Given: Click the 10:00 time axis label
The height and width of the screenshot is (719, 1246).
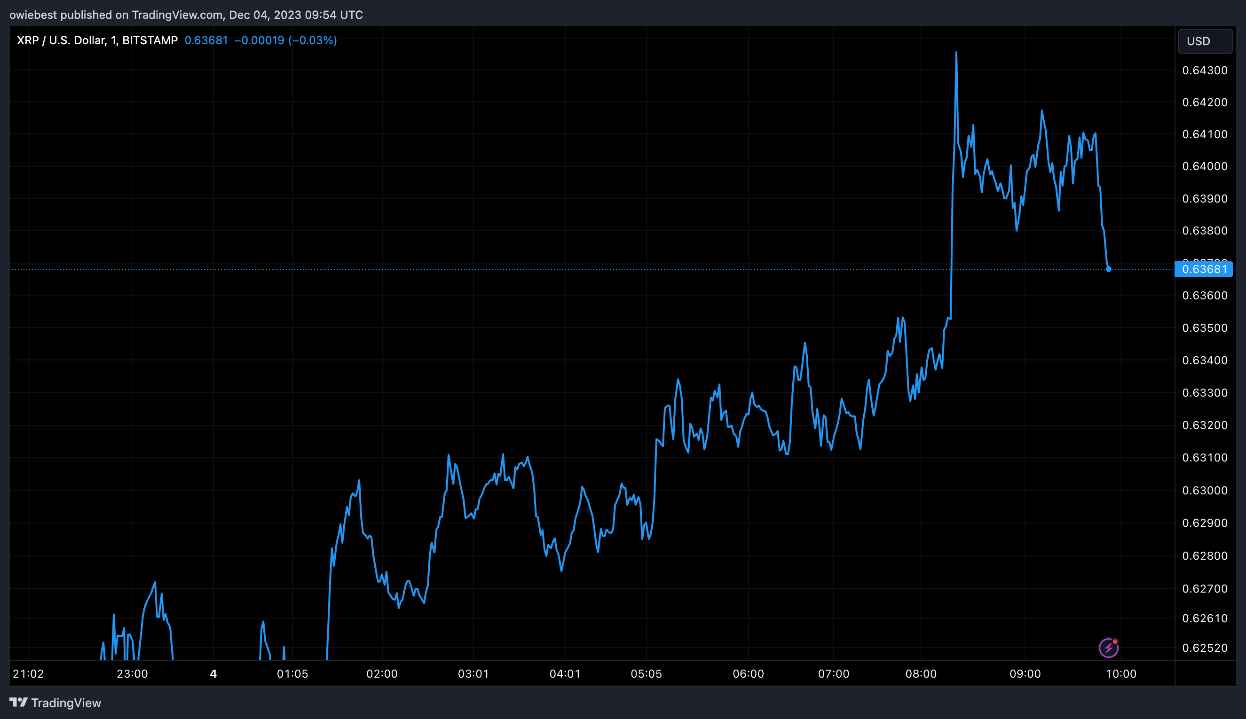Looking at the screenshot, I should tap(1120, 674).
